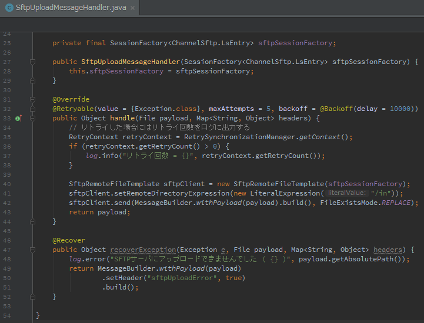Image resolution: width=424 pixels, height=323 pixels.
Task: Click line number 40 in gutter
Action: [x=7, y=184]
